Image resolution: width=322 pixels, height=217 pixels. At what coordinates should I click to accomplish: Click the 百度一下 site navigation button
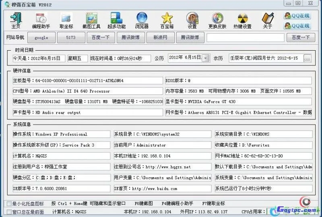click(101, 37)
